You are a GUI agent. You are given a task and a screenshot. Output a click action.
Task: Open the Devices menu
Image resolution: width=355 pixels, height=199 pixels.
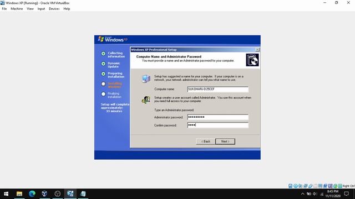(x=54, y=9)
